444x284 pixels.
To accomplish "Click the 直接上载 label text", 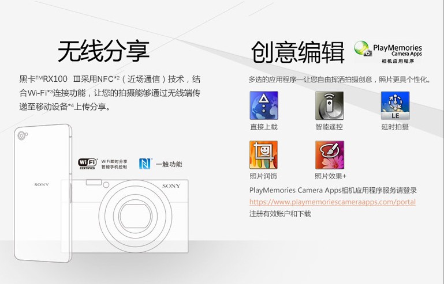I will click(264, 127).
